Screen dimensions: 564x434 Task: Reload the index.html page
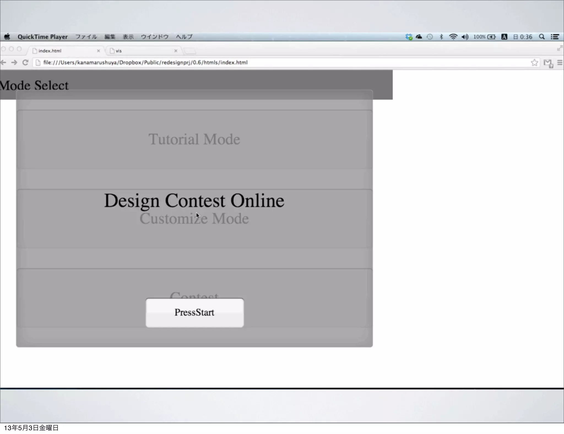[x=25, y=63]
